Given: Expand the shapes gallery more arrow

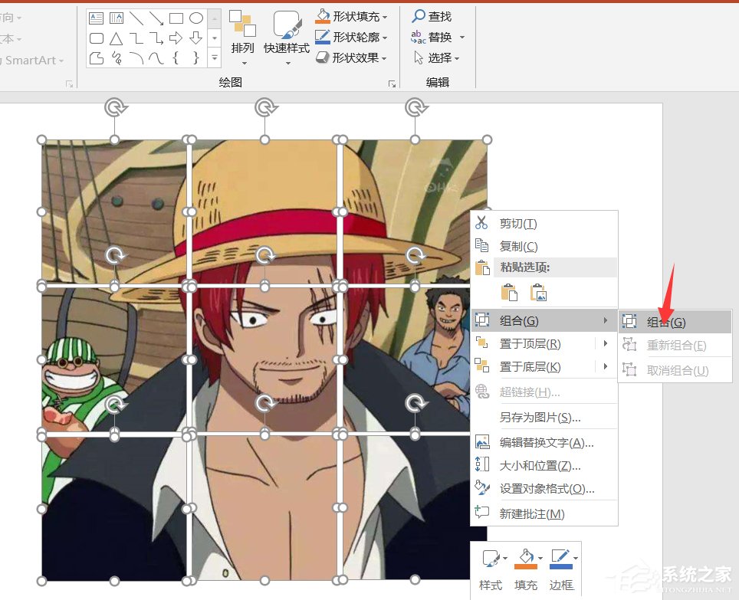Looking at the screenshot, I should point(215,57).
